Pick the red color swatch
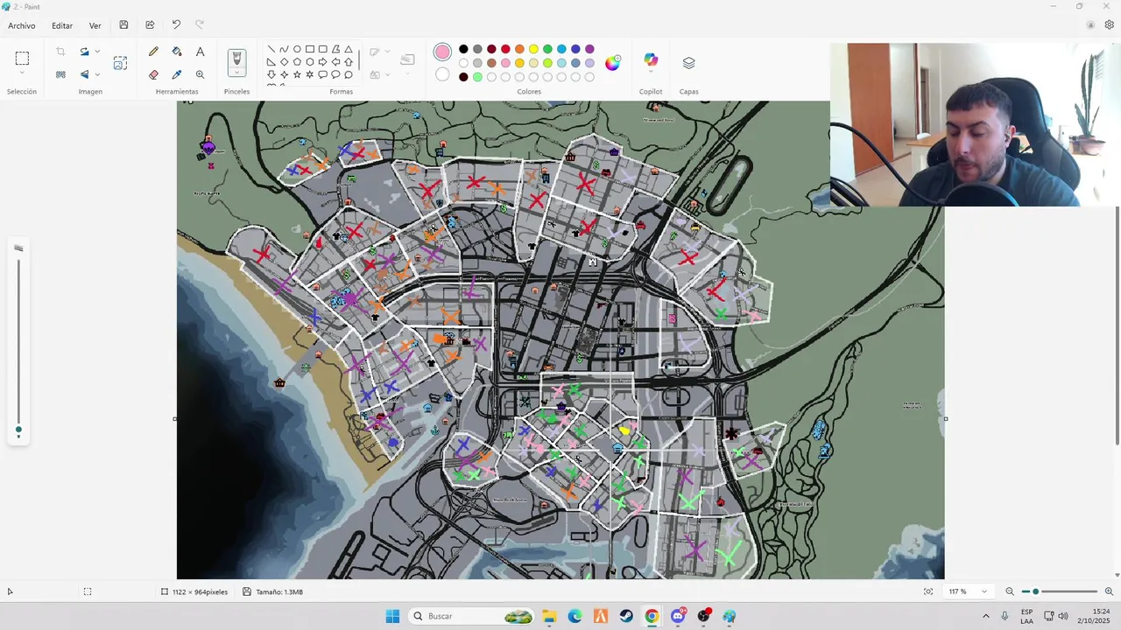Image resolution: width=1121 pixels, height=630 pixels. pyautogui.click(x=505, y=49)
